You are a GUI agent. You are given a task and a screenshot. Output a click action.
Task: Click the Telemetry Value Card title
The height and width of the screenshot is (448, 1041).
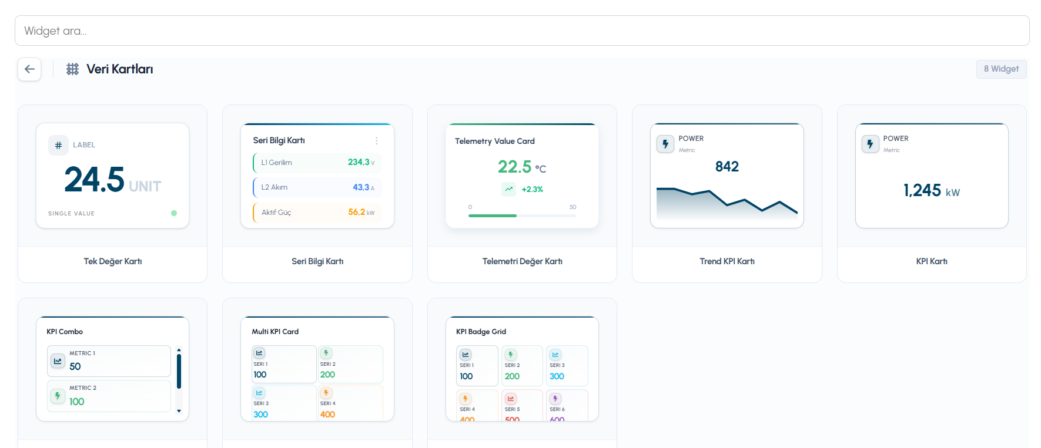tap(495, 141)
